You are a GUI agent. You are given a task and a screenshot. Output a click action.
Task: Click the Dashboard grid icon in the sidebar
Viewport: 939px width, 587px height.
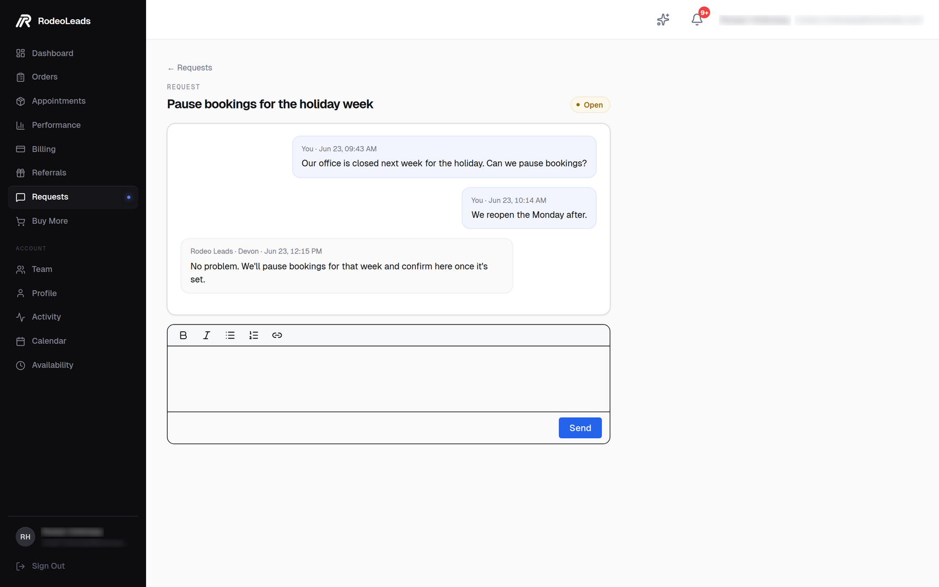pyautogui.click(x=20, y=53)
